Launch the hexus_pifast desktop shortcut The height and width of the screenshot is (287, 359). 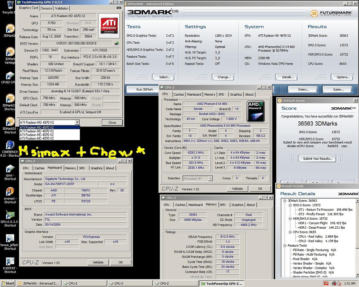click(x=10, y=242)
